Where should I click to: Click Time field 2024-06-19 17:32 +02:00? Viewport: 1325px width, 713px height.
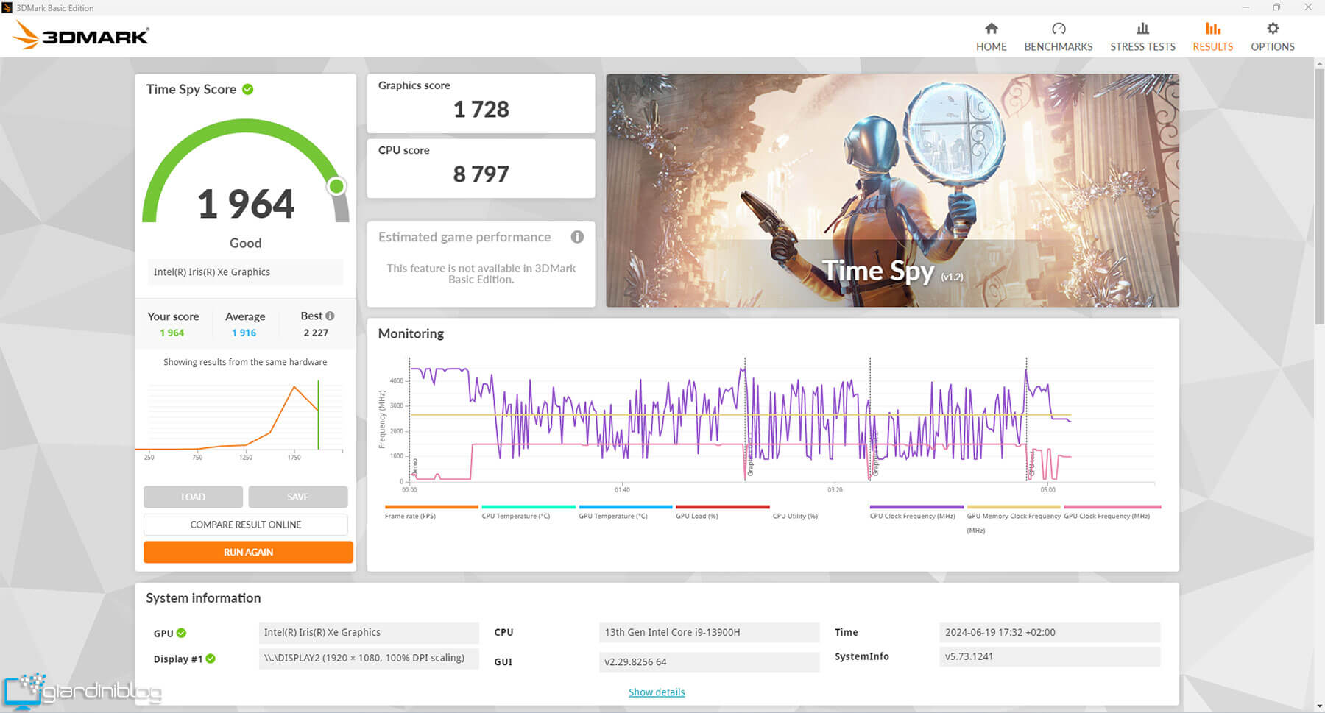pos(1050,633)
